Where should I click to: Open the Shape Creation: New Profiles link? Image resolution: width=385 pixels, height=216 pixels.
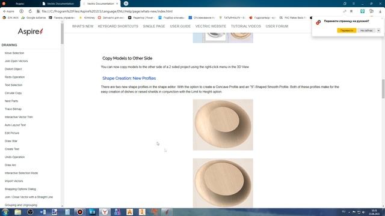(129, 78)
